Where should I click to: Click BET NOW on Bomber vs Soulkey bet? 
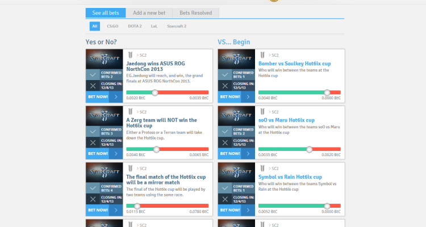[230, 97]
